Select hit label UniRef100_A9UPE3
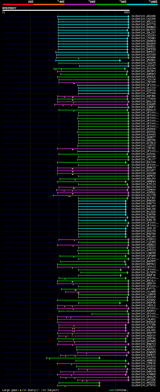The height and width of the screenshot is (392, 160). pos(143,311)
